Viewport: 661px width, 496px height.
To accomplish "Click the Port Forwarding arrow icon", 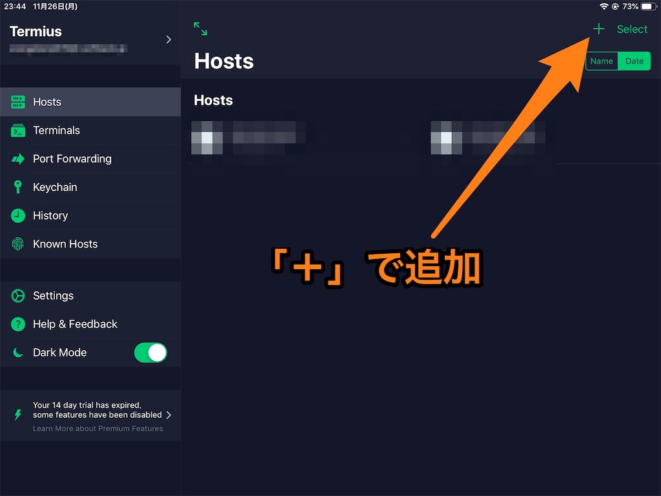I will click(17, 159).
